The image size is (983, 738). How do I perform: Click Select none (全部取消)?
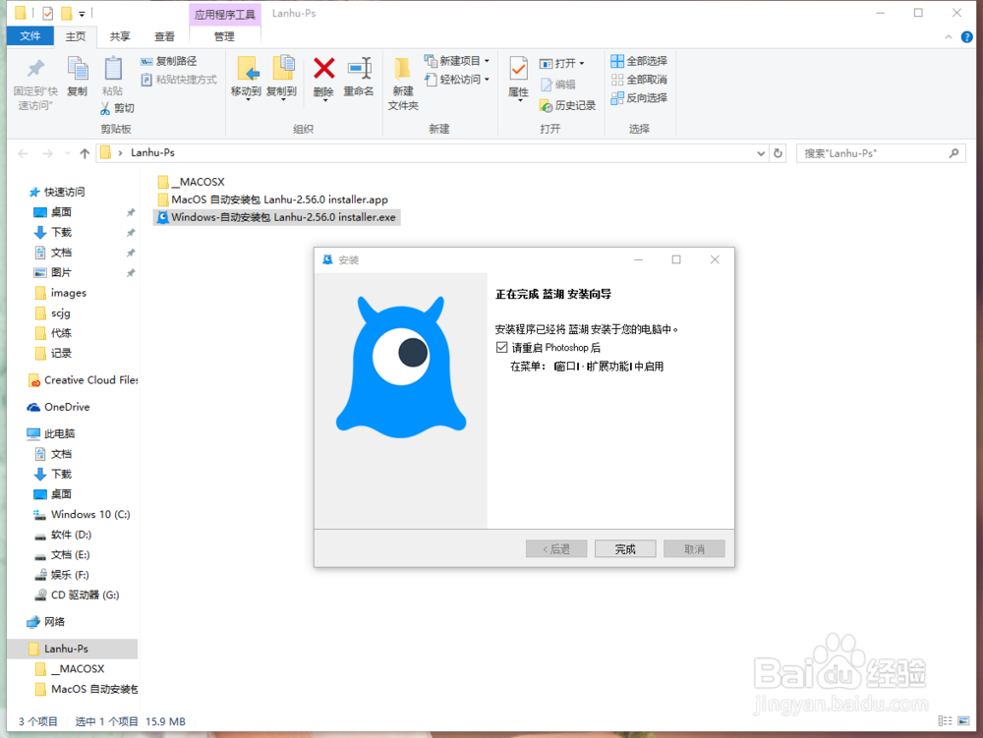639,80
